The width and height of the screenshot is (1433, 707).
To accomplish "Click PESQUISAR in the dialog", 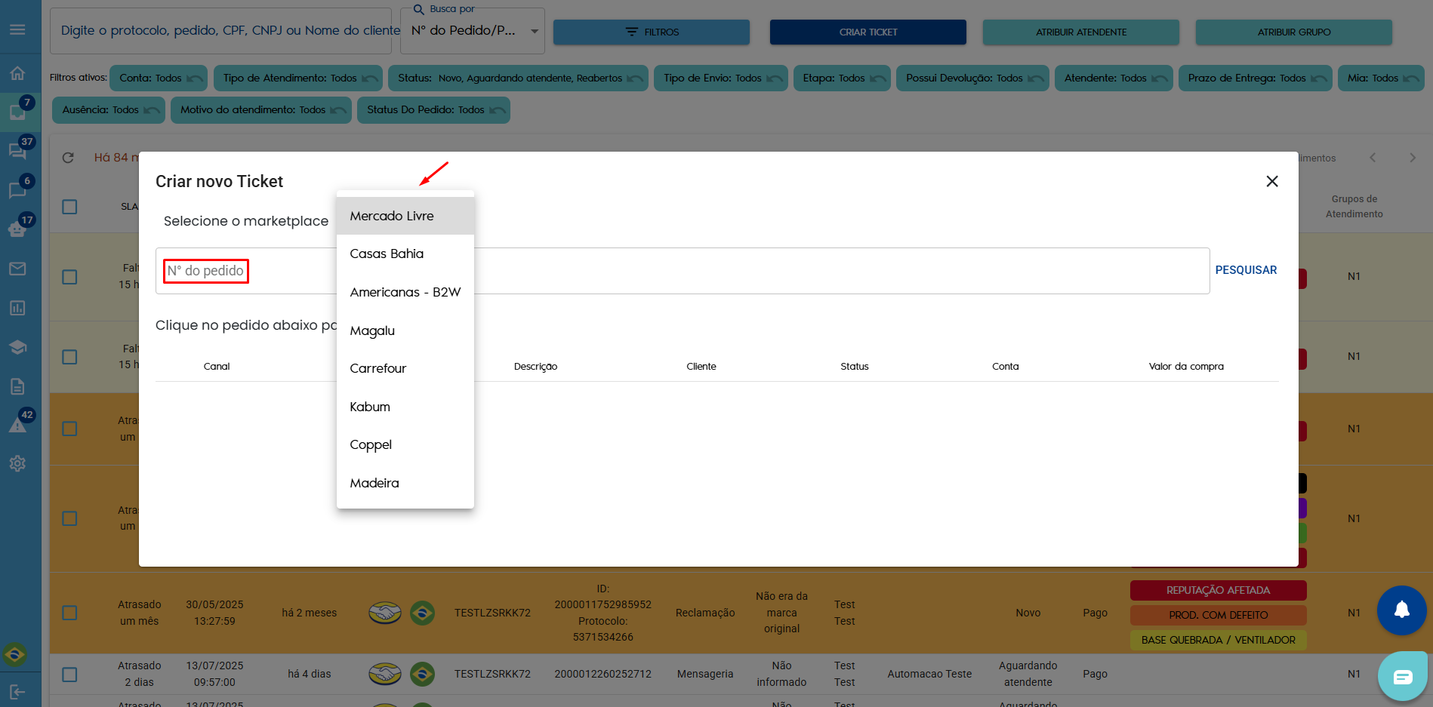I will 1246,270.
